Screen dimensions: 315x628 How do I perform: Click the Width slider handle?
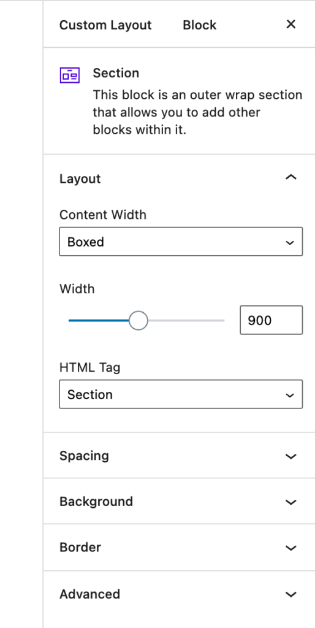coord(139,320)
